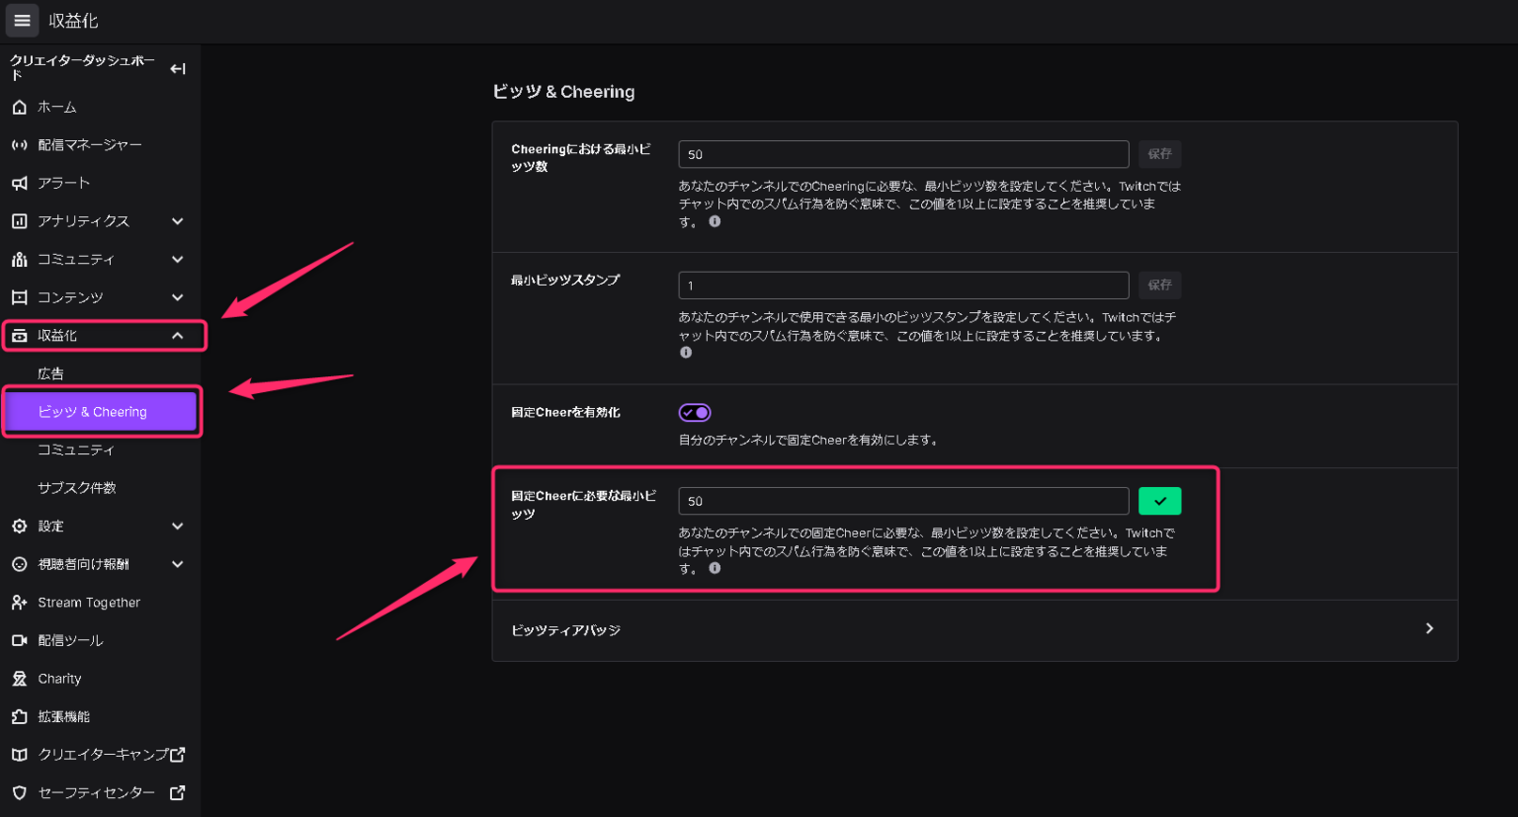Select the 配信マネージャー icon in the sidebar

[20, 144]
